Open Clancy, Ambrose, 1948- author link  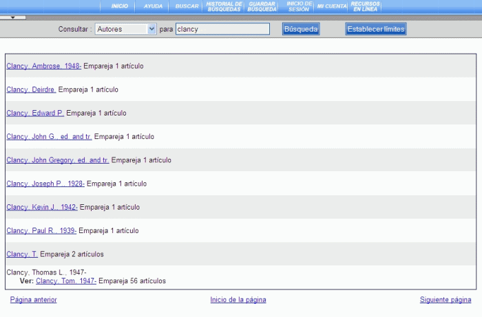(x=44, y=66)
